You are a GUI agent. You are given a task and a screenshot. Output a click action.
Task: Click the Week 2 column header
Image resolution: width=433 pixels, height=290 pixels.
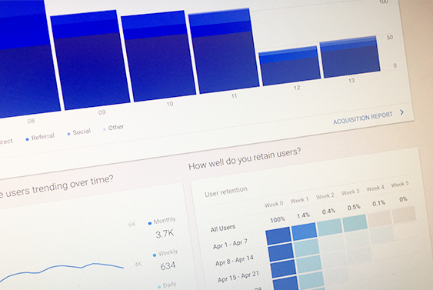pos(325,196)
